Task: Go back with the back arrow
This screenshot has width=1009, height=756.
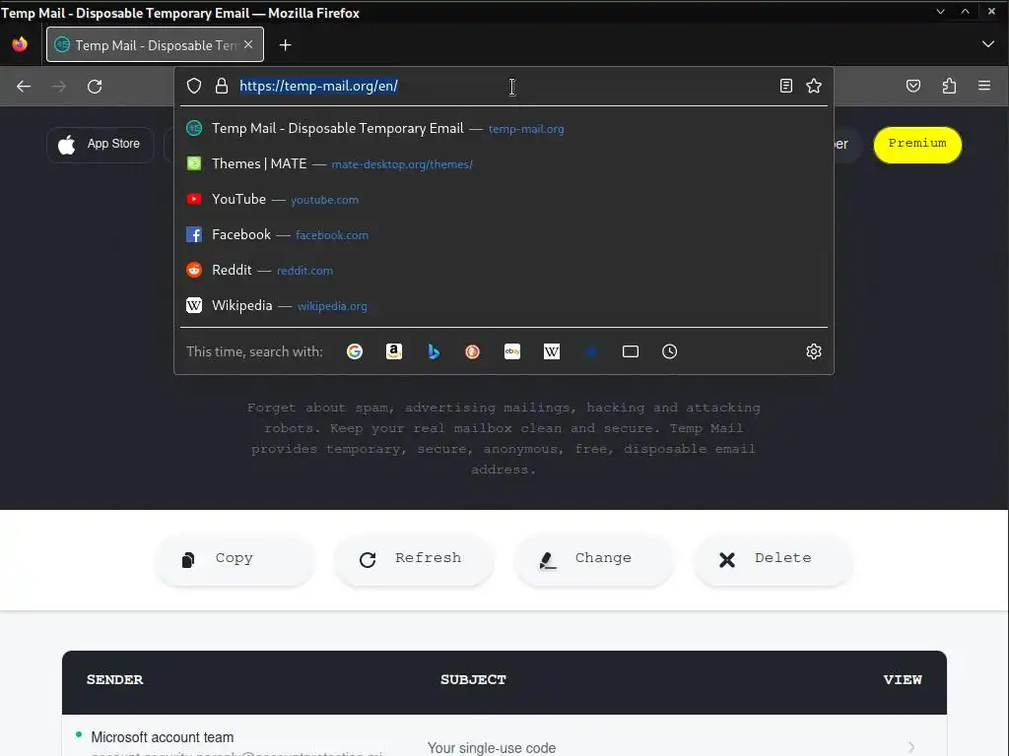Action: tap(24, 87)
